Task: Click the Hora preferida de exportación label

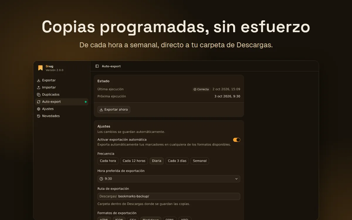Action: click(121, 171)
